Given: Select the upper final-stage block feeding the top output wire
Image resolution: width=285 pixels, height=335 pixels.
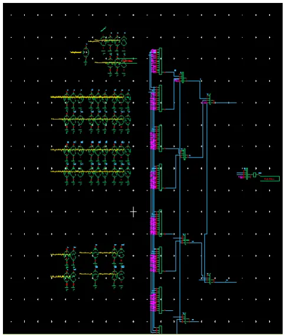Looking at the screenshot, I should [209, 99].
